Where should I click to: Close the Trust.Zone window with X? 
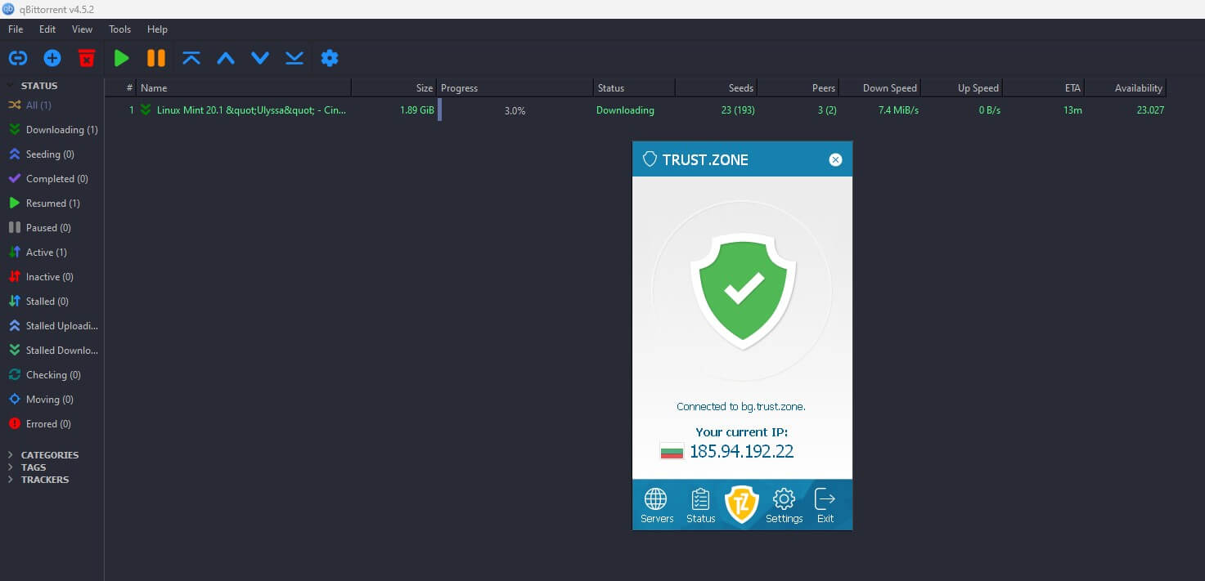pyautogui.click(x=835, y=160)
